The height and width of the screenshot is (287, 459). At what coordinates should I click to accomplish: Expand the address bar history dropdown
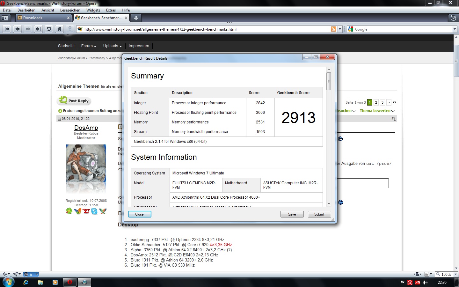[x=340, y=29]
